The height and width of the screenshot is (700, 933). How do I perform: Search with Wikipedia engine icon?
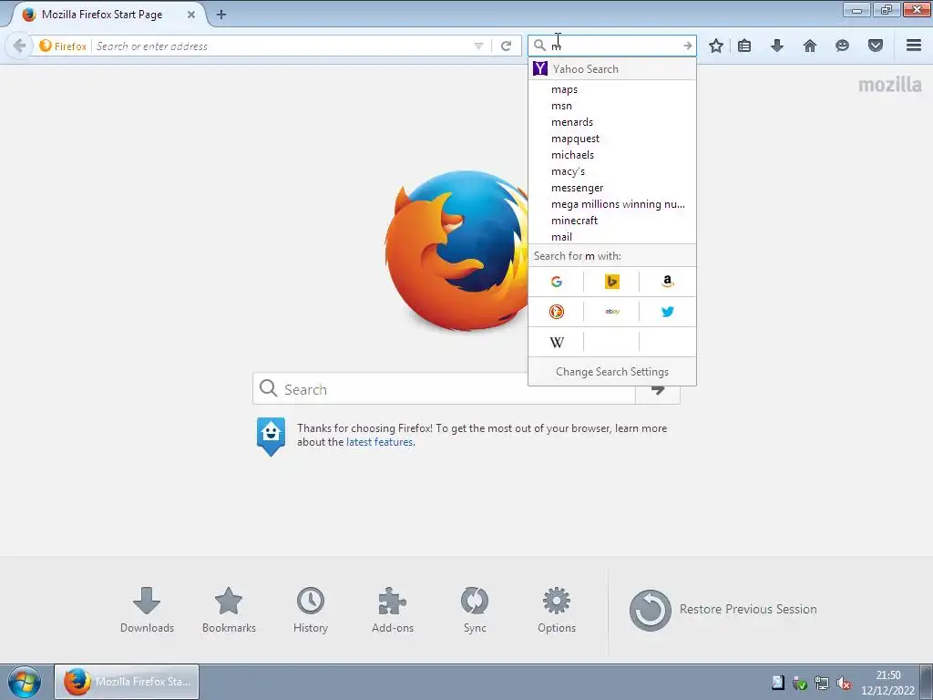[557, 343]
